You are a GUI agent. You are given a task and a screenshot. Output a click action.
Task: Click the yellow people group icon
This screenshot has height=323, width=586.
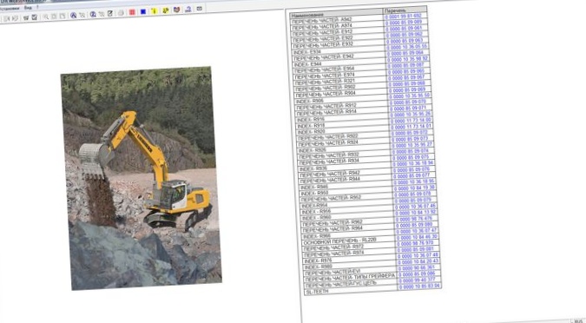point(166,10)
